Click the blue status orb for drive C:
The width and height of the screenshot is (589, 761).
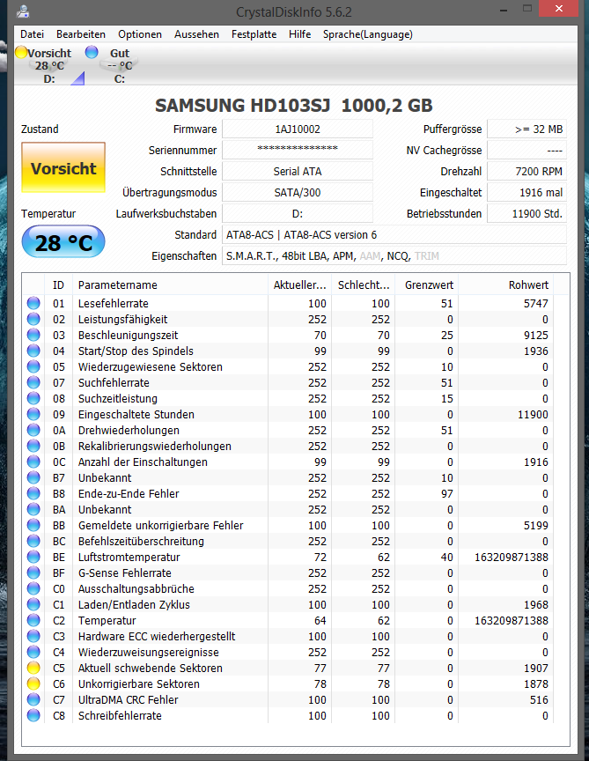point(92,52)
